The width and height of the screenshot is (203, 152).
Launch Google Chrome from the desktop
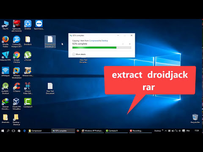16,57
